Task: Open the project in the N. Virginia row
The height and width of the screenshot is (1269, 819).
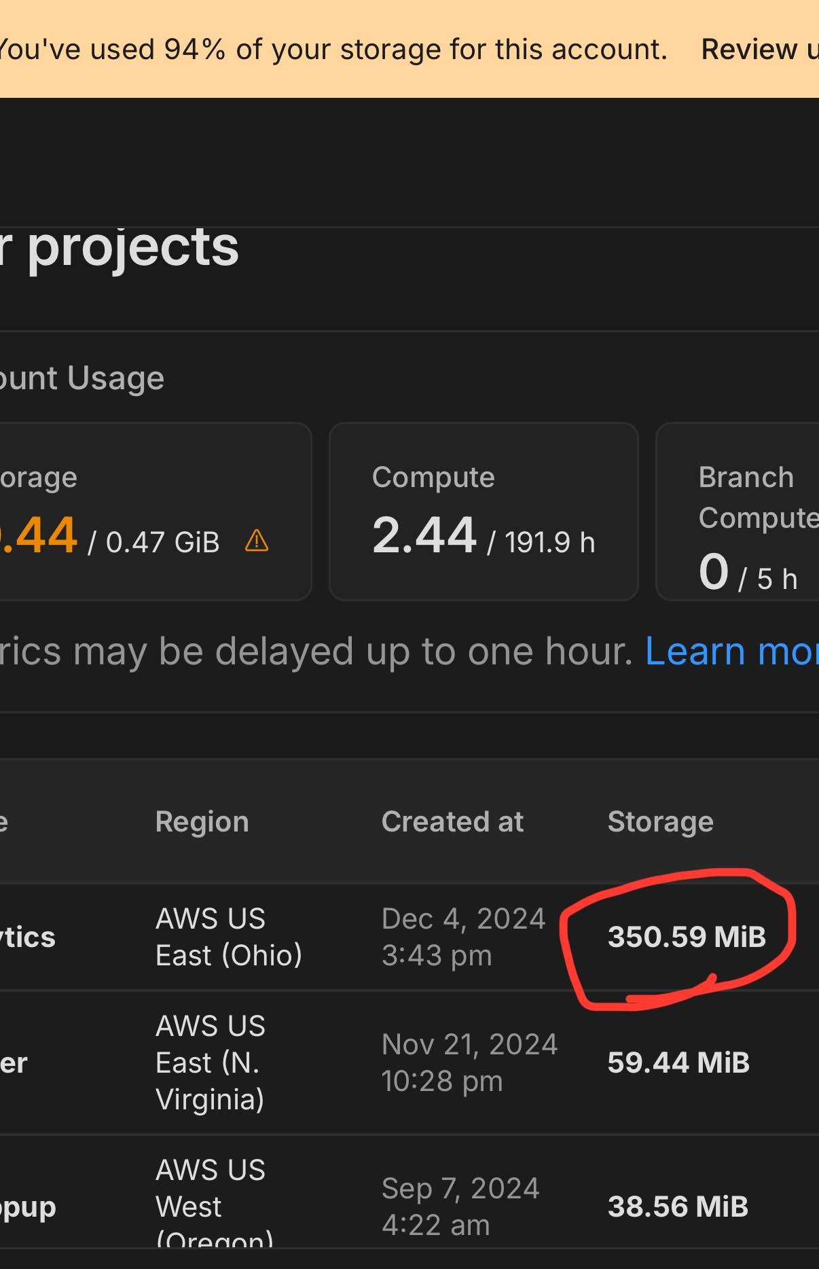Action: [14, 1063]
